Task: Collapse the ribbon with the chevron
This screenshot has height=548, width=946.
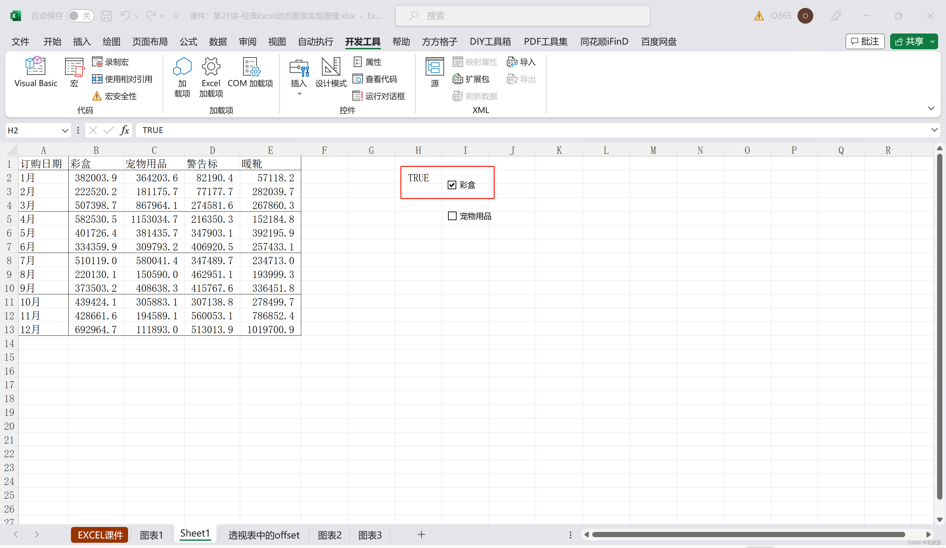Action: 931,108
